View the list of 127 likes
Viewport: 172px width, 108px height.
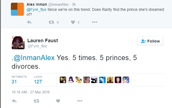coord(38,80)
